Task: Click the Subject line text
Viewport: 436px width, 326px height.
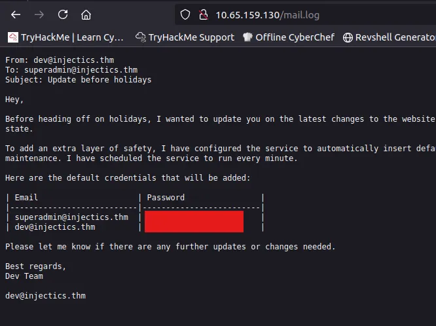Action: [x=78, y=80]
